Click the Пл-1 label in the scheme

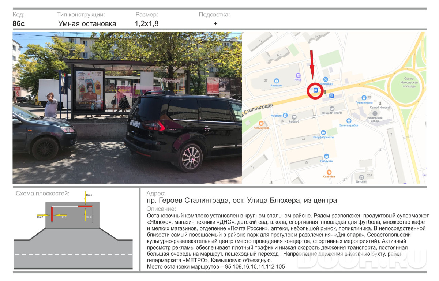click(63, 217)
